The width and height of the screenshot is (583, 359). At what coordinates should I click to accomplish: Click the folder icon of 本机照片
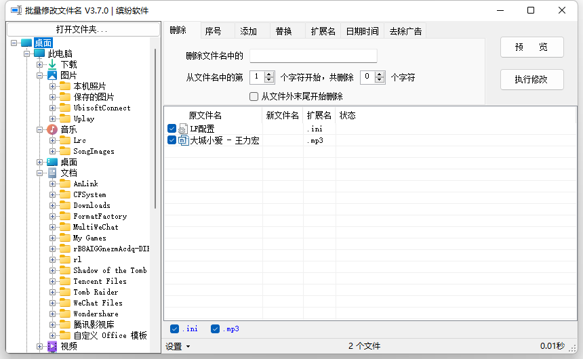coord(65,86)
